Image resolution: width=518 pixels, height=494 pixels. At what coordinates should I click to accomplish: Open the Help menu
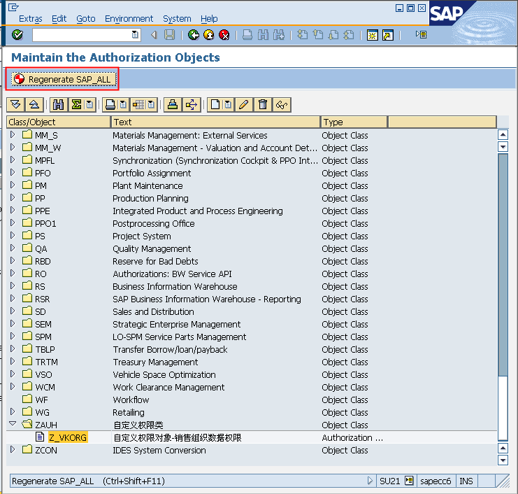coord(209,18)
